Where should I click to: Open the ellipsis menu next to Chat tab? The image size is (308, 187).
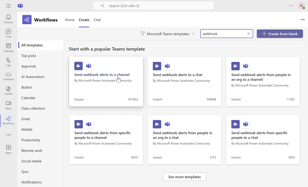pyautogui.click(x=303, y=20)
